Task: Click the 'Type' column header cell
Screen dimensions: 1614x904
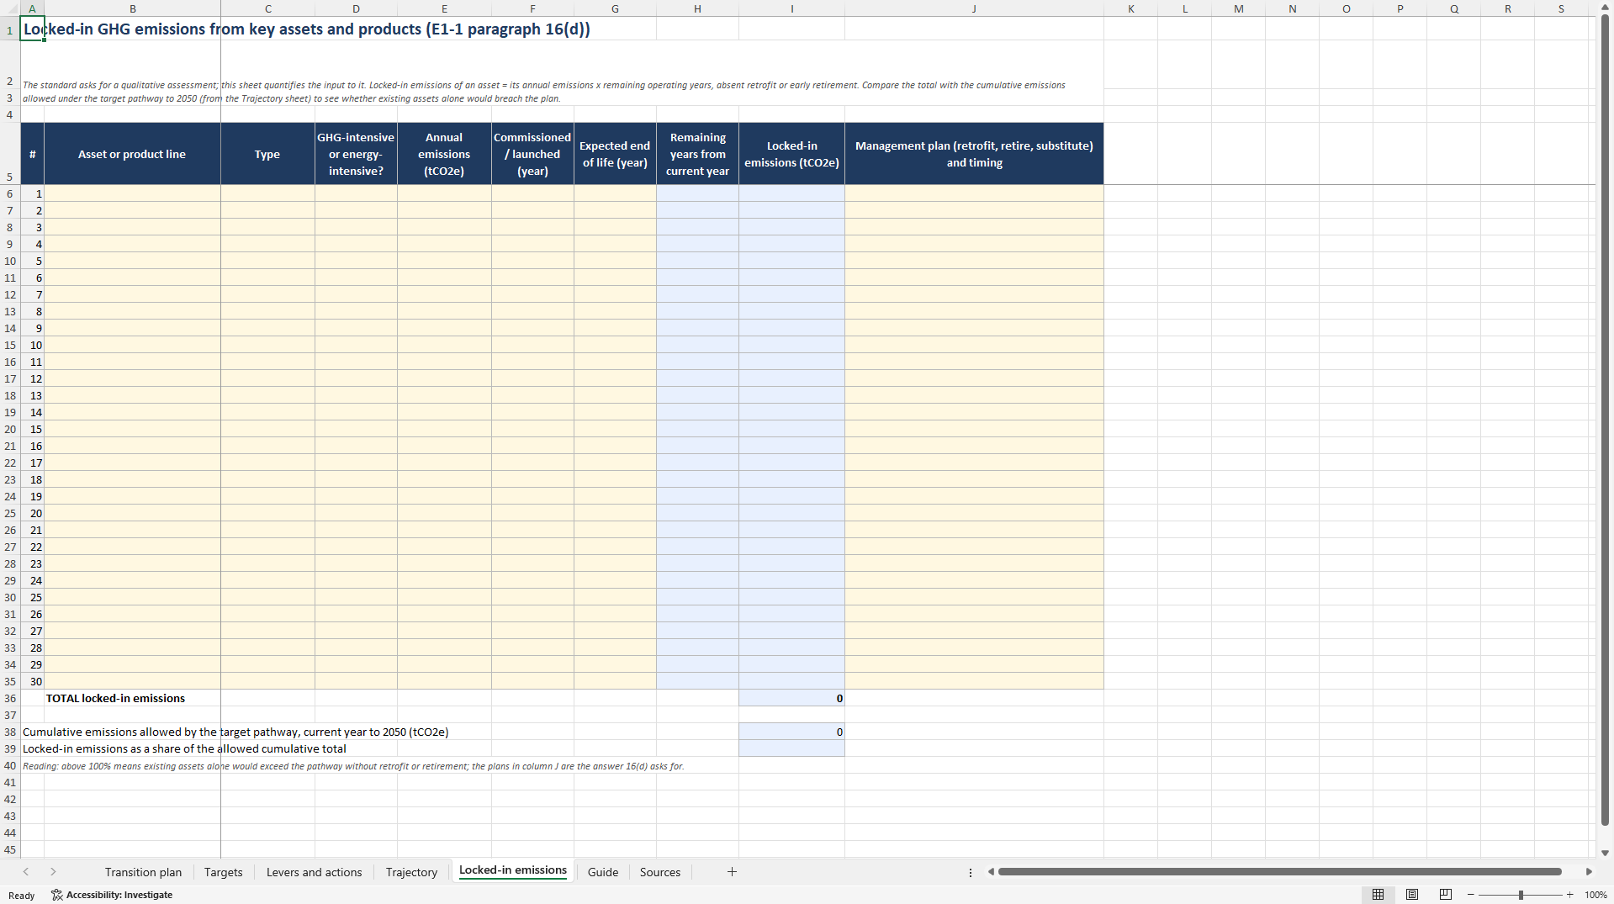Action: point(267,154)
